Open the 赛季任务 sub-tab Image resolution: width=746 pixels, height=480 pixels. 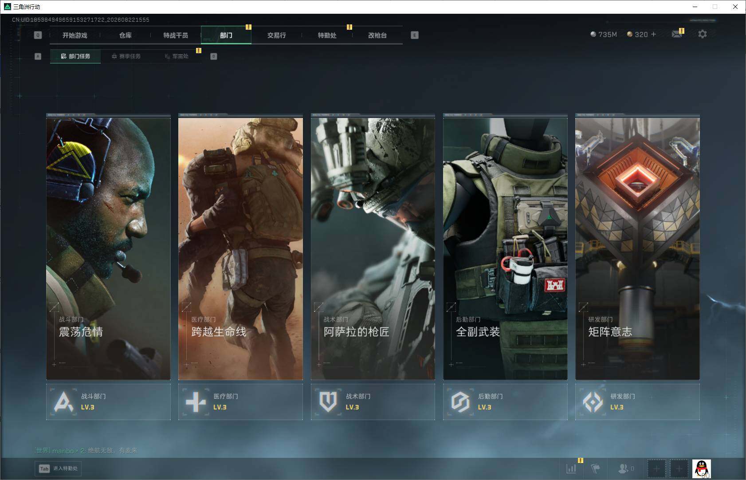click(x=126, y=56)
